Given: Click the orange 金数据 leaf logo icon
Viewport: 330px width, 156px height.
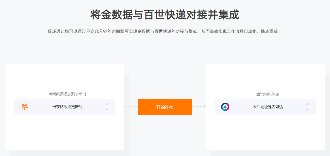Looking at the screenshot, I should tap(25, 107).
